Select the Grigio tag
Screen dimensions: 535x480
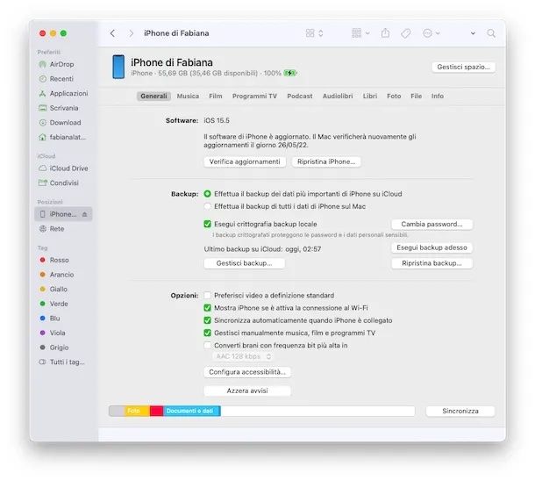click(x=54, y=347)
